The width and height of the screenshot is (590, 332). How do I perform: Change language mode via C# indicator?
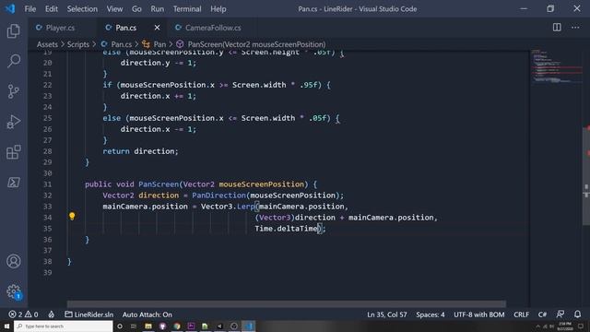pyautogui.click(x=542, y=314)
